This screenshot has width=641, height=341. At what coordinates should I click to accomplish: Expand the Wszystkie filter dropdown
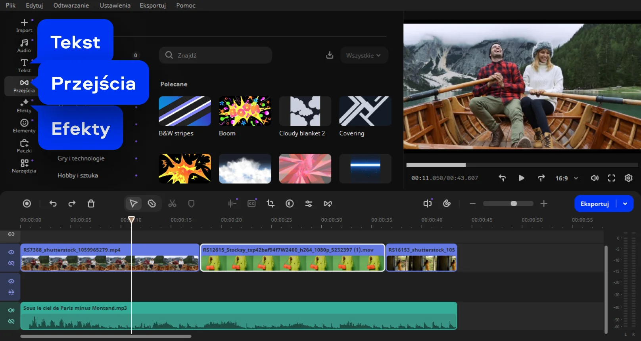click(363, 56)
